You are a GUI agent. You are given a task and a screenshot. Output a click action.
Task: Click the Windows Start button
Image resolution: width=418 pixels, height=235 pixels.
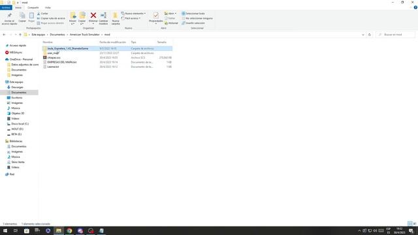5,230
